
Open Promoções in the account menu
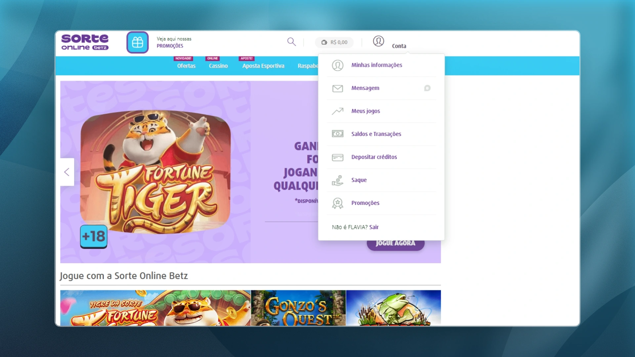pyautogui.click(x=381, y=203)
